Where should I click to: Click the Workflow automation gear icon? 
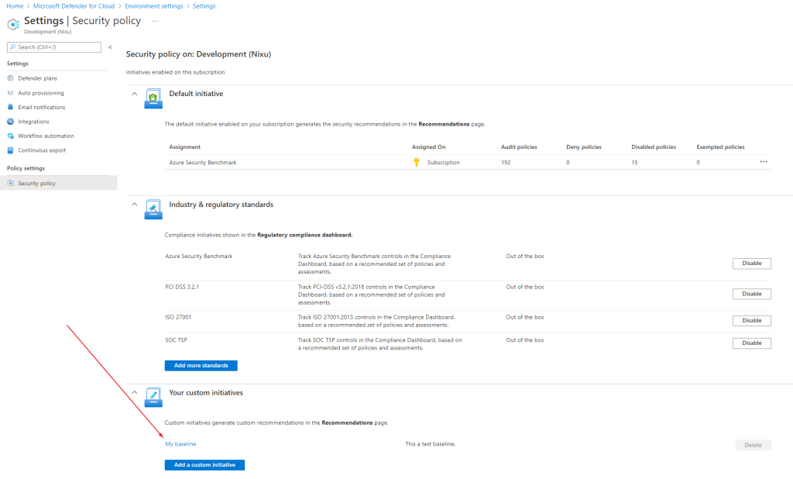(x=11, y=136)
